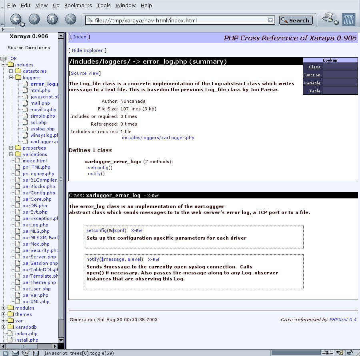
Task: Expand the modules folder node
Action: pyautogui.click(x=4, y=308)
